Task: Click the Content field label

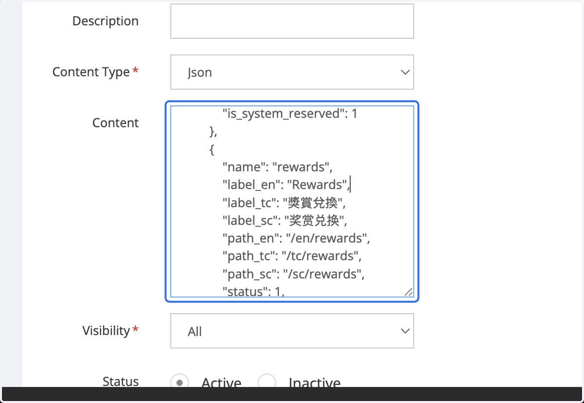Action: pos(116,123)
